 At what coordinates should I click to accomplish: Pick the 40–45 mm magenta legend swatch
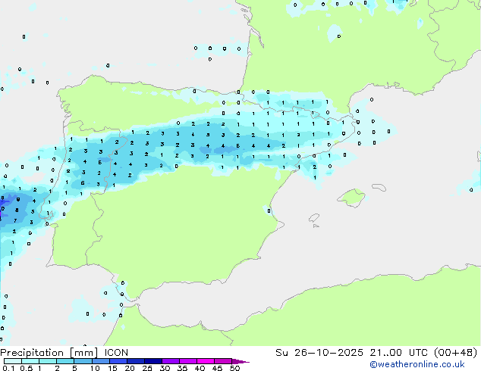206,361
